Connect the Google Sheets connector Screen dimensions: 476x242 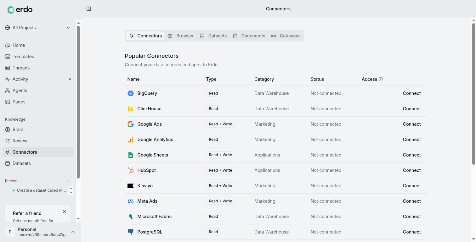pyautogui.click(x=412, y=155)
